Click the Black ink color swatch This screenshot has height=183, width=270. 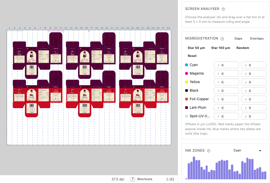pyautogui.click(x=187, y=91)
